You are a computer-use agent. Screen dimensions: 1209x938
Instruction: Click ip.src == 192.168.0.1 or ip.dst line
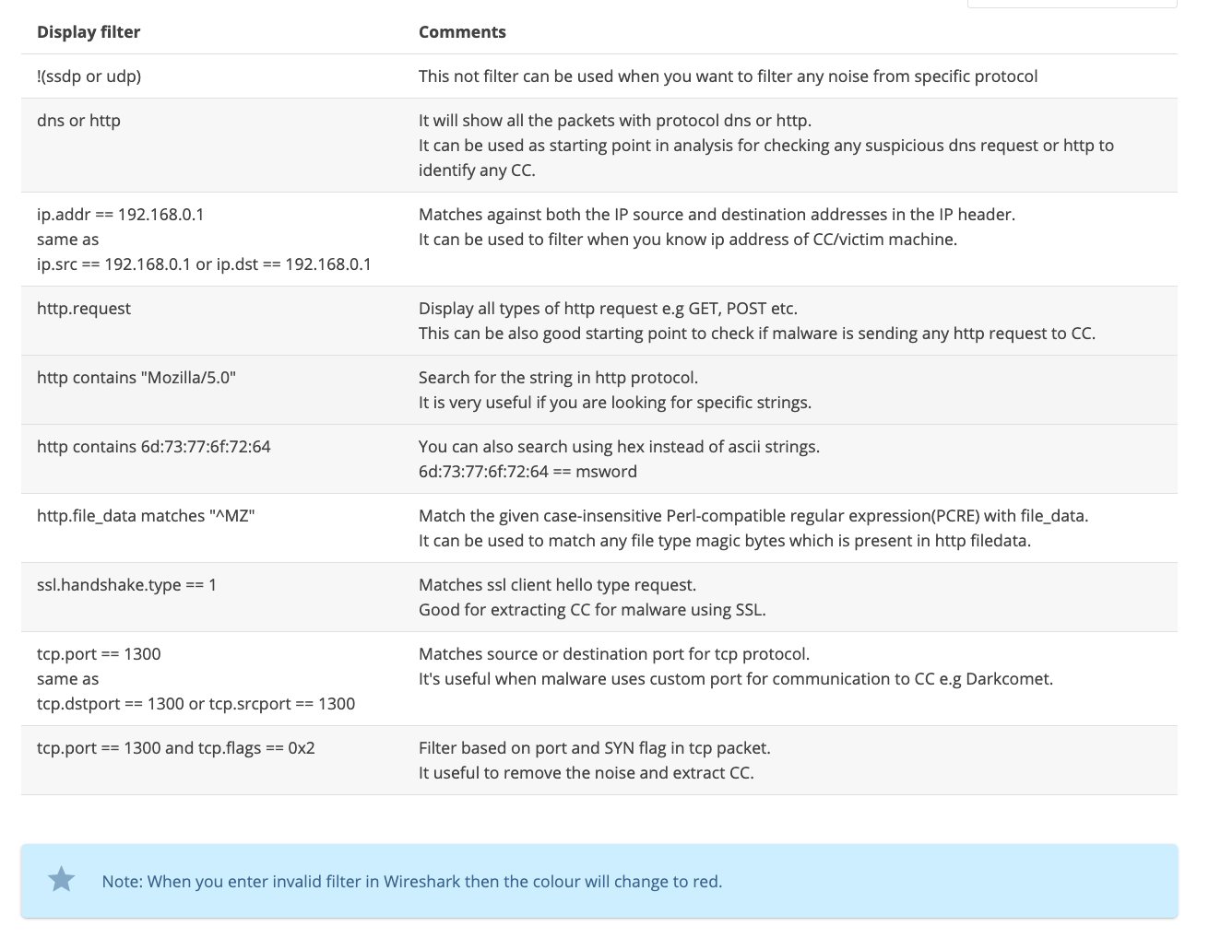tap(204, 264)
